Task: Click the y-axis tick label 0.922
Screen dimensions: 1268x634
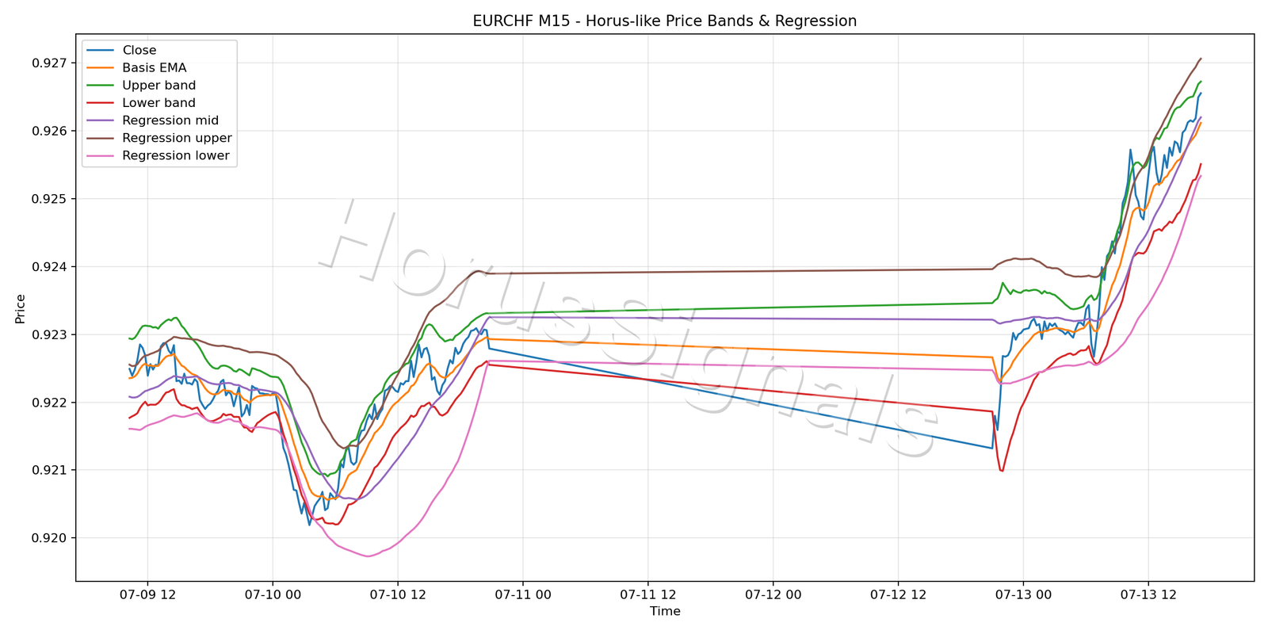Action: pyautogui.click(x=49, y=403)
